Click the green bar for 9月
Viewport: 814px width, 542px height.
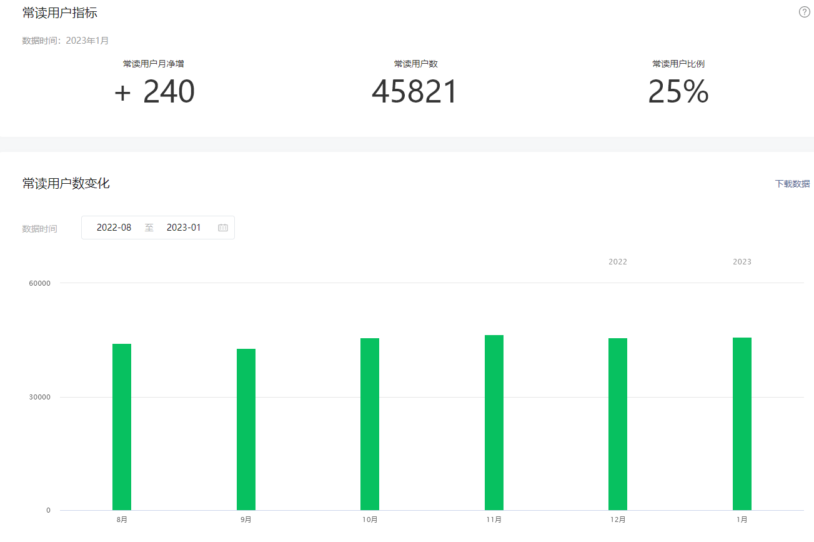click(x=246, y=429)
